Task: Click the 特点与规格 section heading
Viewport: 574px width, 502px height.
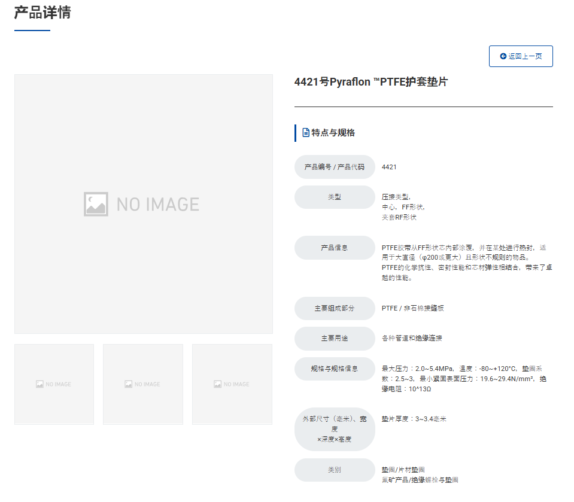Action: tap(333, 132)
